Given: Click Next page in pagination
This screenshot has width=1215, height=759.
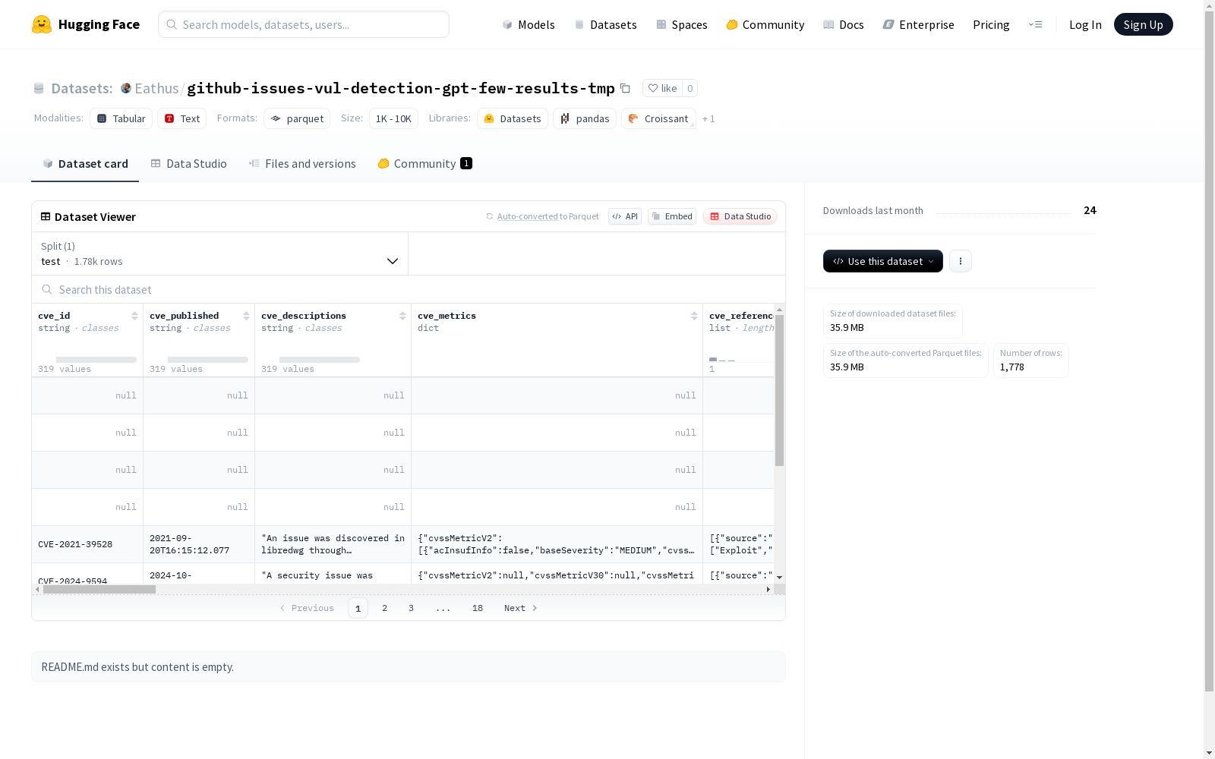Looking at the screenshot, I should (521, 608).
